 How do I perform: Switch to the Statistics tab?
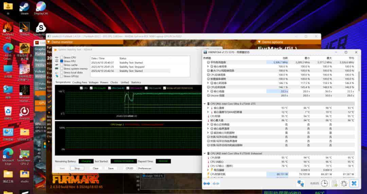click(x=136, y=82)
